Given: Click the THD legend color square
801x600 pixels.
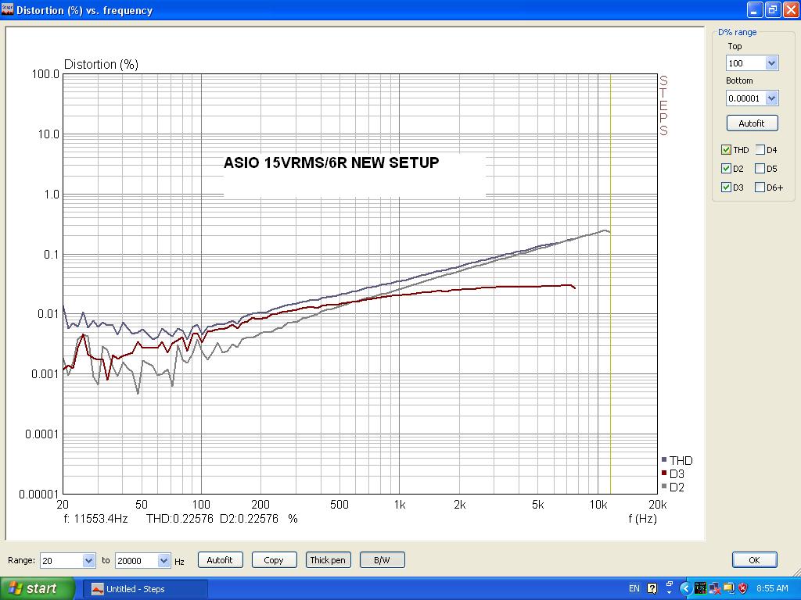Looking at the screenshot, I should [x=664, y=459].
